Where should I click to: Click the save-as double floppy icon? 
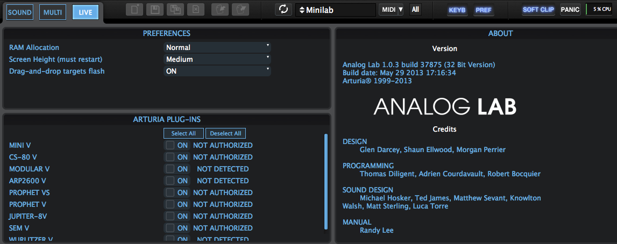point(175,10)
